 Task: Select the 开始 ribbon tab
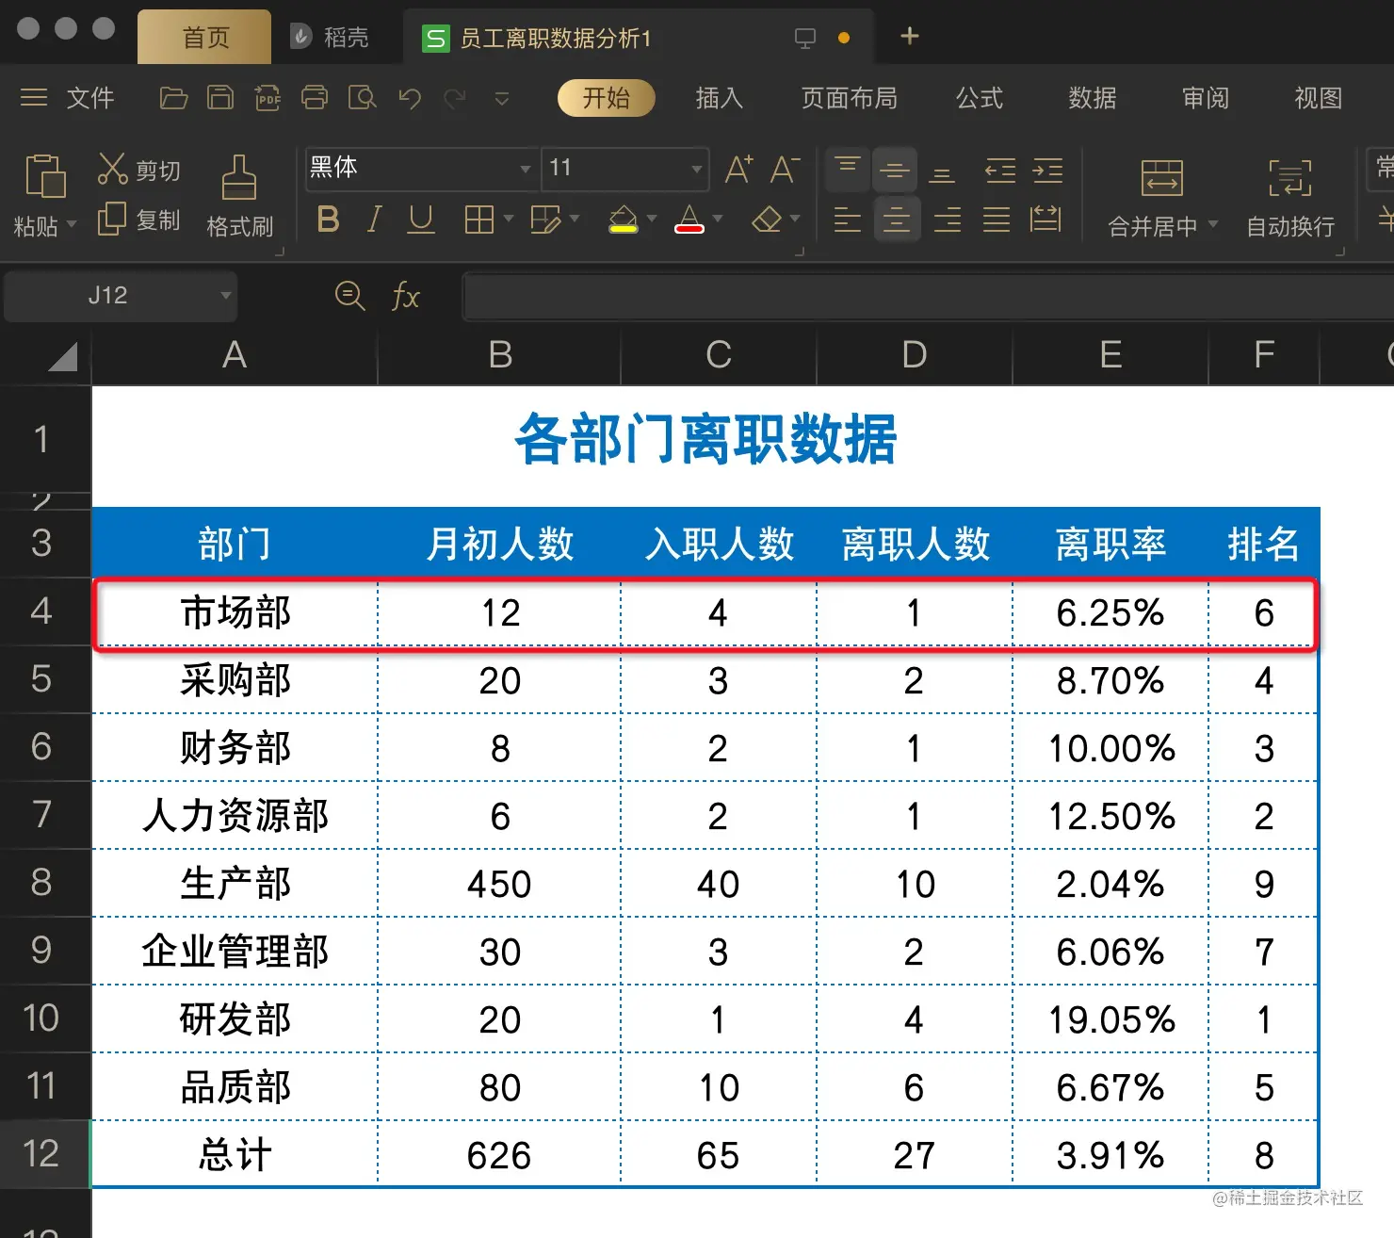point(606,98)
